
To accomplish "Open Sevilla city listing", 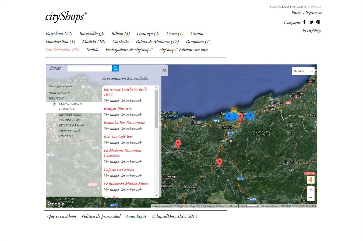I will [x=93, y=50].
